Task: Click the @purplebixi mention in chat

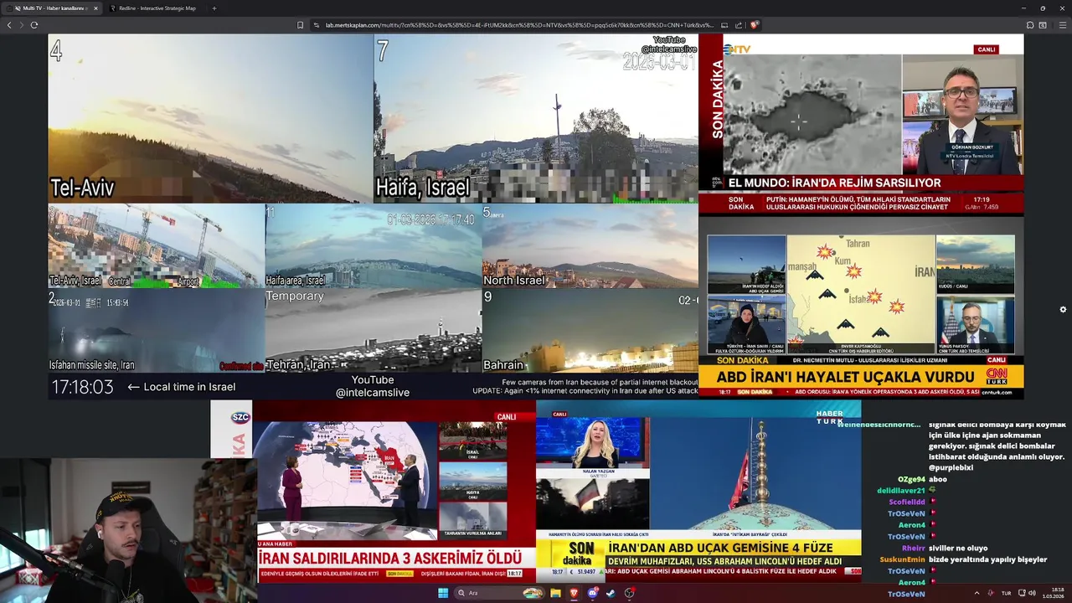Action: (951, 467)
